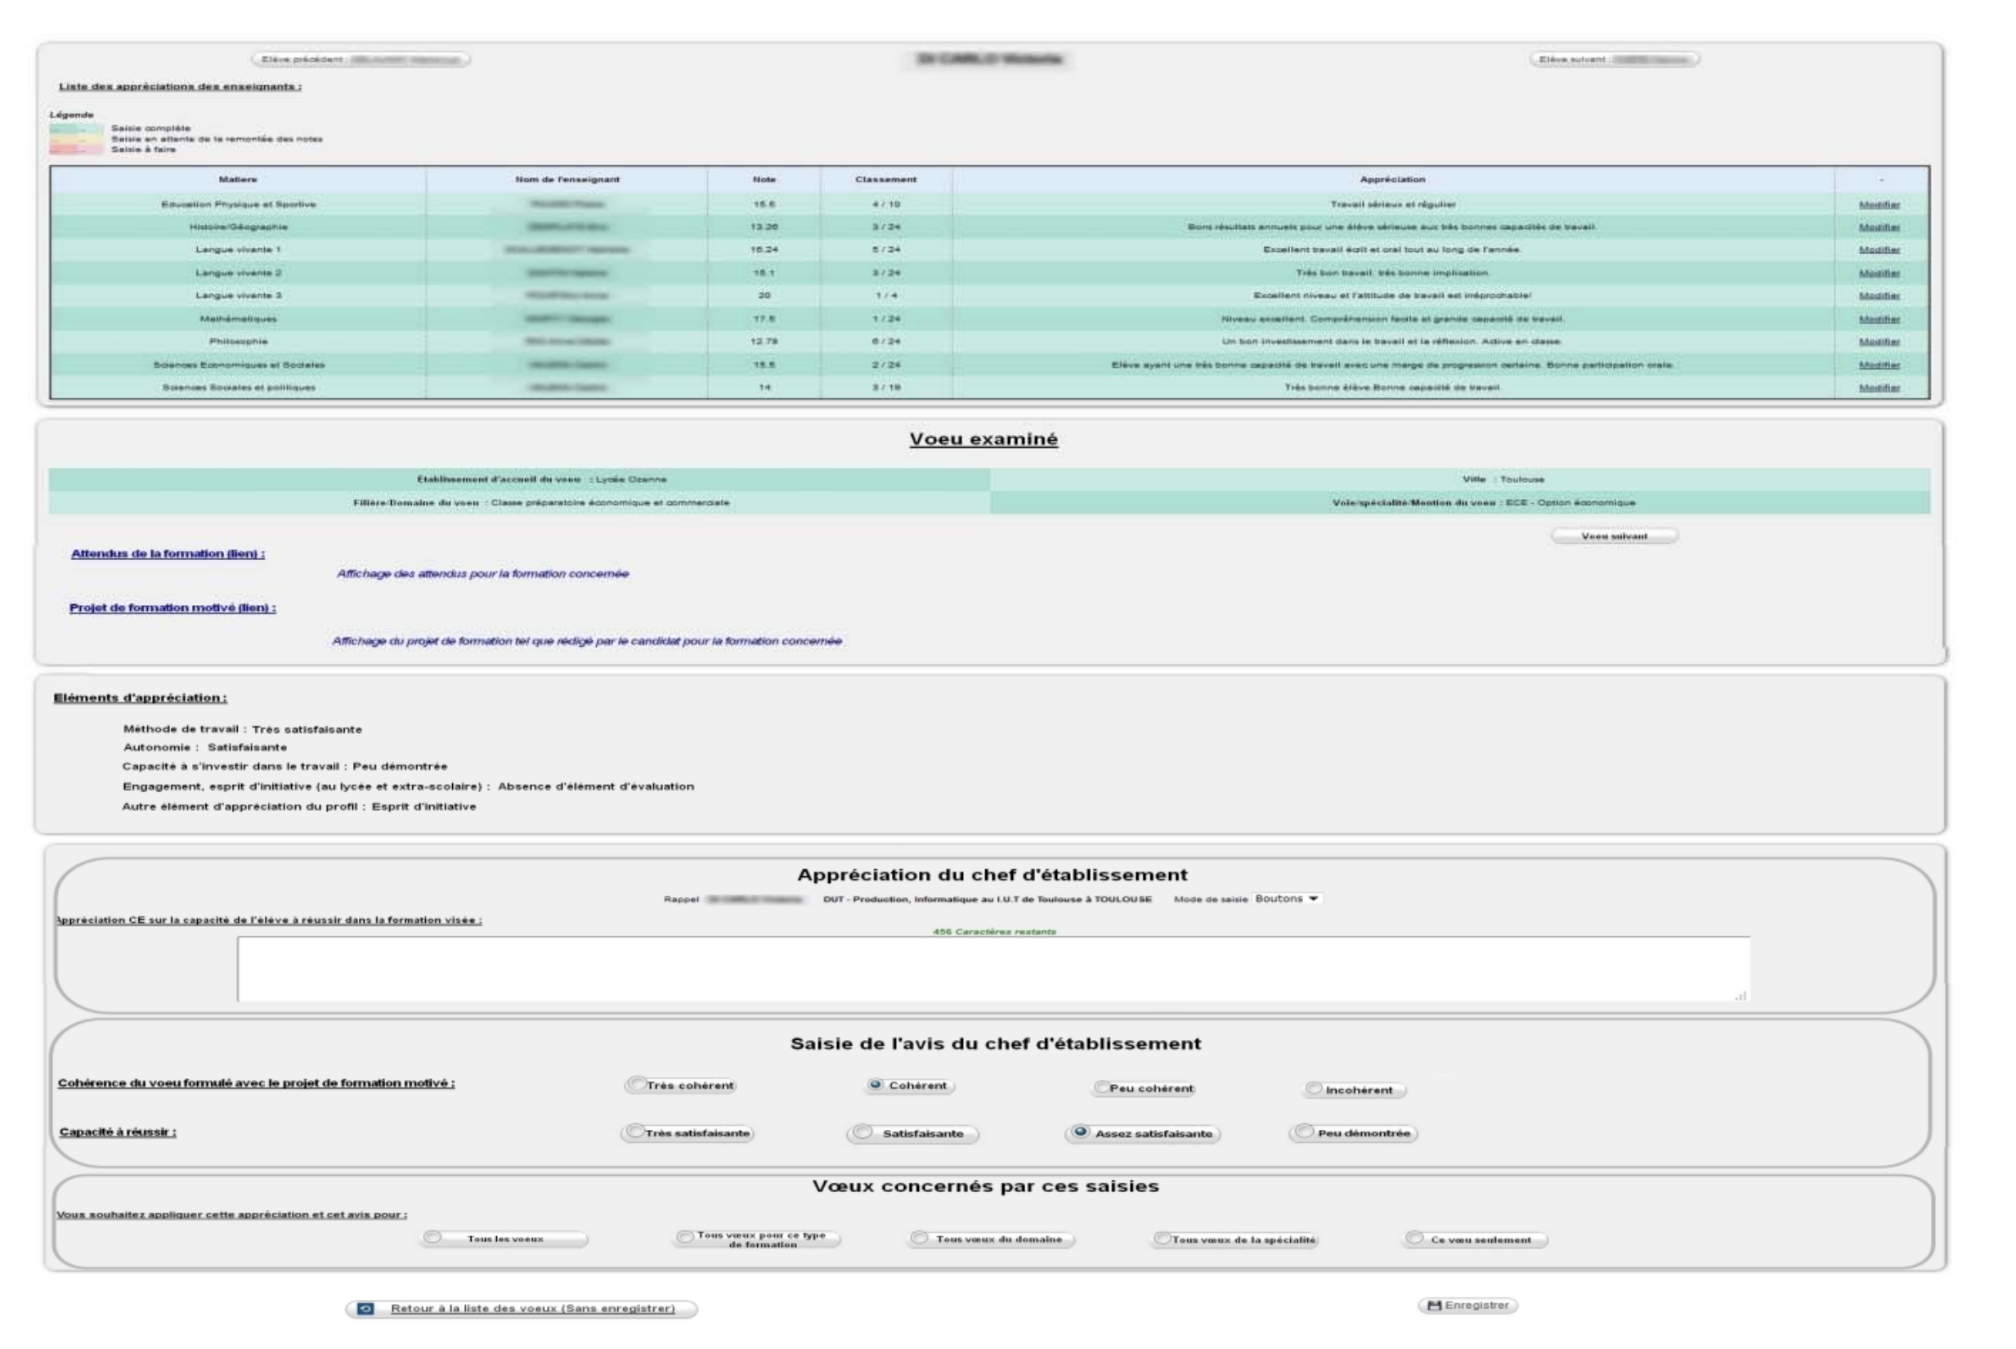Click the green Saisie complète legend swatch
This screenshot has width=2016, height=1349.
77,128
